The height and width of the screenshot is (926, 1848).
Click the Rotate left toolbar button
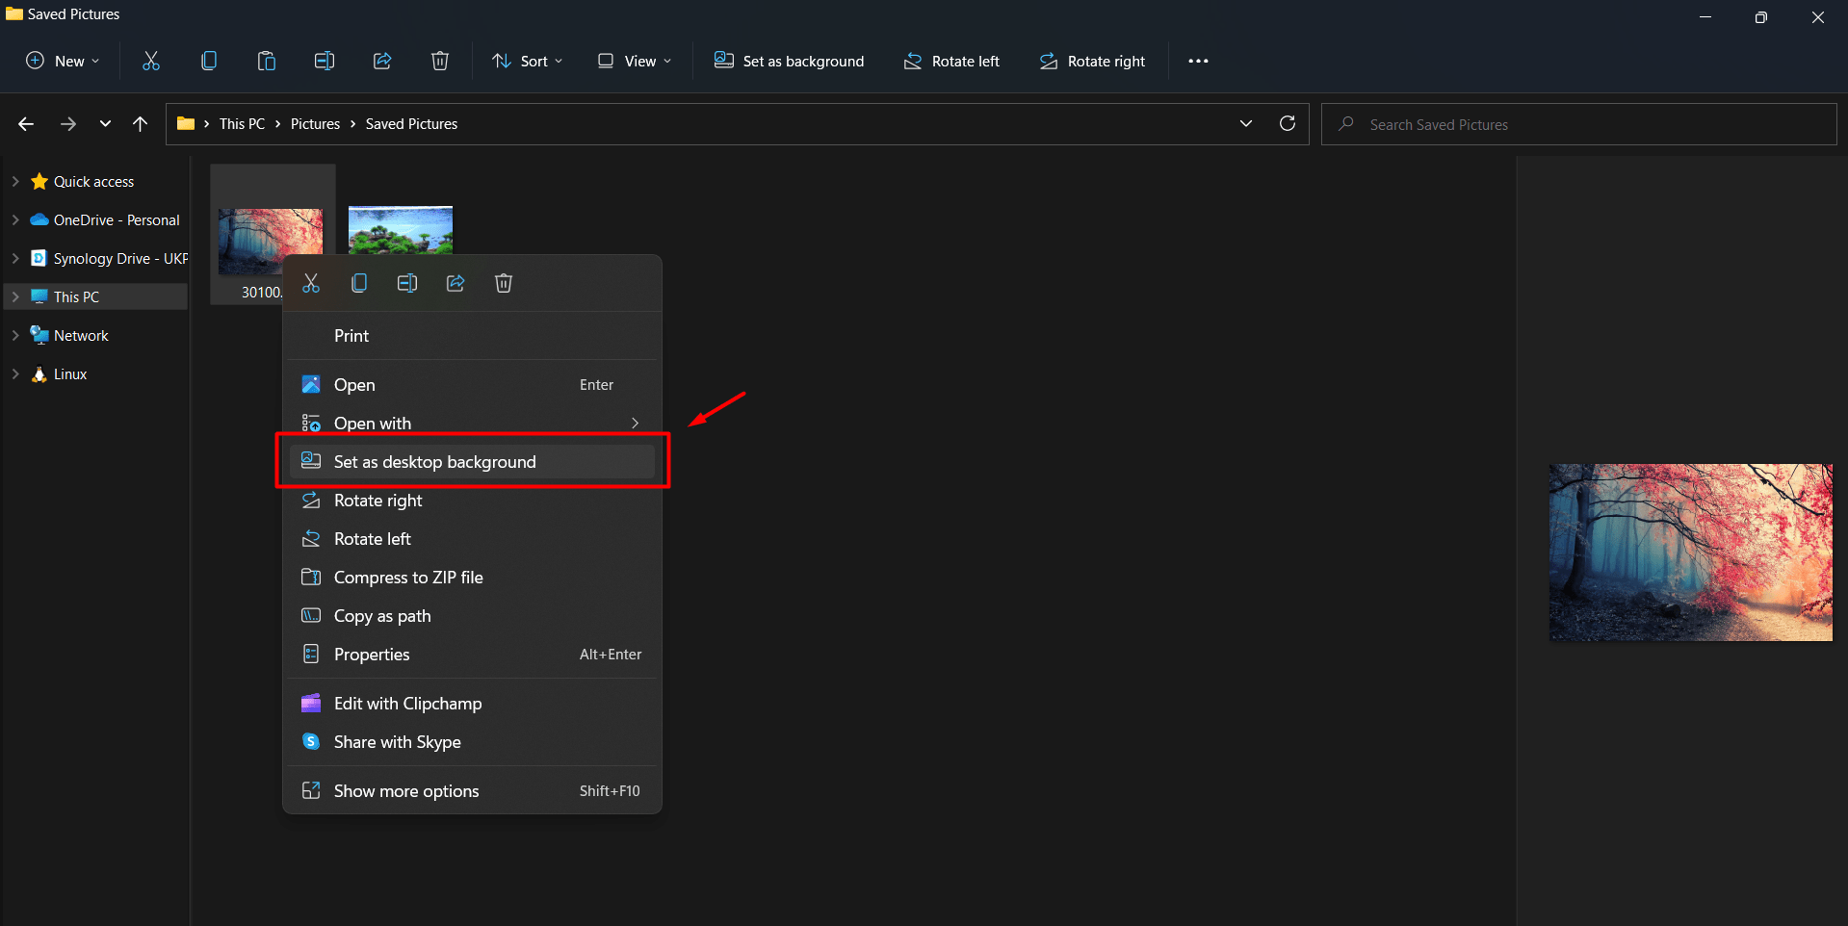(951, 61)
